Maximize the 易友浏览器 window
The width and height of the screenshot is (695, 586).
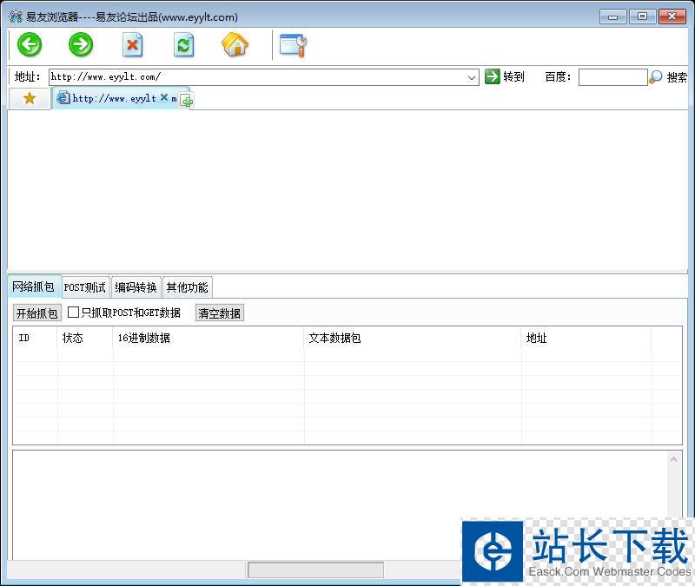point(642,16)
